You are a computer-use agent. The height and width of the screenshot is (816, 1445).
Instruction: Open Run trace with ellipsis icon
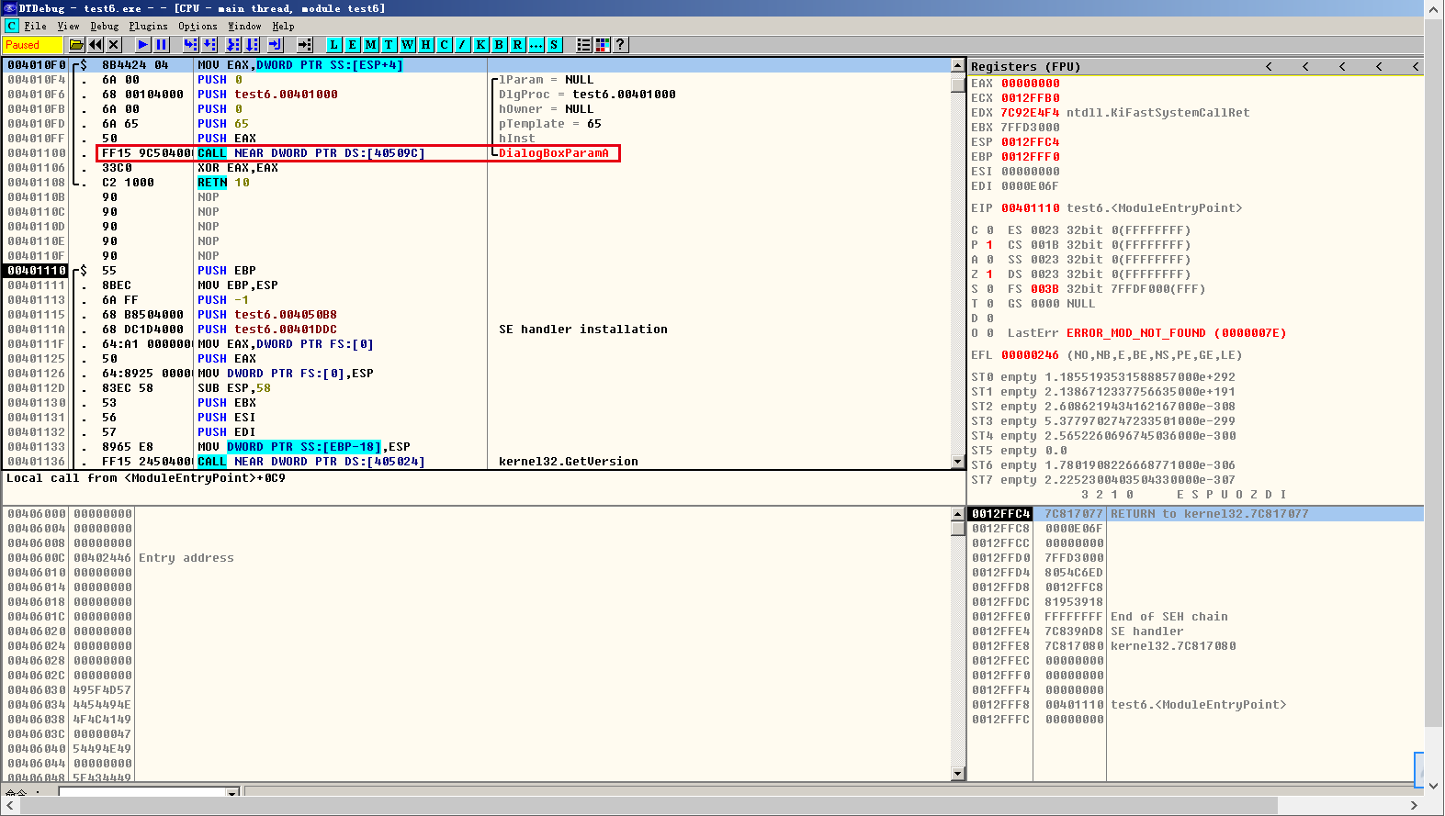[536, 44]
